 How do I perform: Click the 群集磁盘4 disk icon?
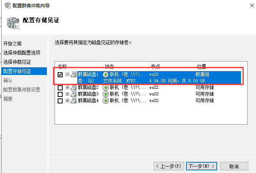click(x=74, y=101)
